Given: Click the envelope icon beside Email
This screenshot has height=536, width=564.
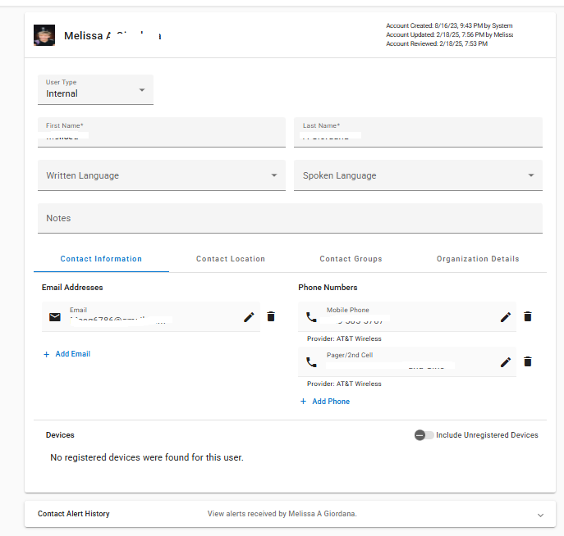Looking at the screenshot, I should click(x=55, y=316).
